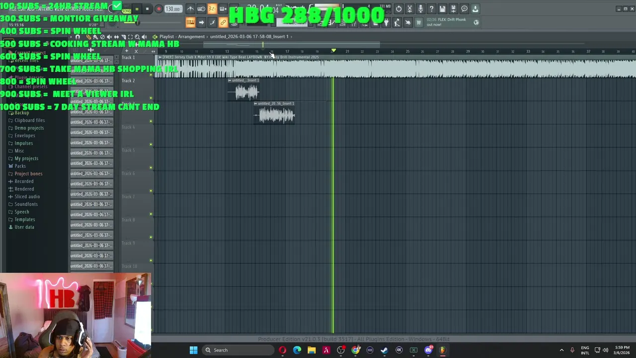Toggle the metronome icon
This screenshot has height=358, width=636.
pyautogui.click(x=190, y=9)
